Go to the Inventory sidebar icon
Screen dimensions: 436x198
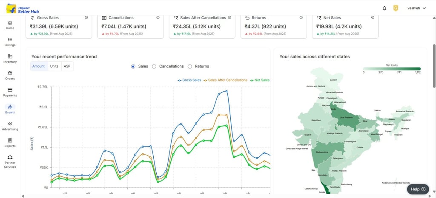click(10, 57)
